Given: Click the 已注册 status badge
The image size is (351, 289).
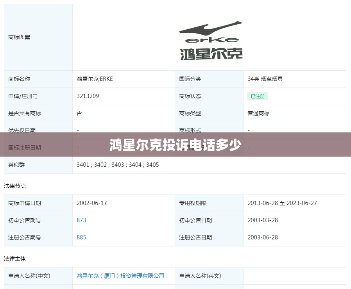Looking at the screenshot, I should [258, 96].
